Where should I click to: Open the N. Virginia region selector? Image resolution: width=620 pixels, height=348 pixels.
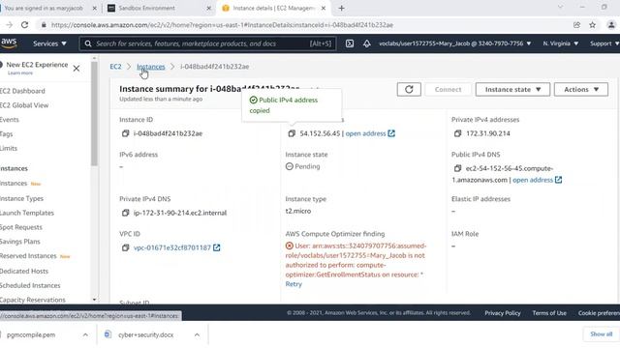(x=560, y=43)
